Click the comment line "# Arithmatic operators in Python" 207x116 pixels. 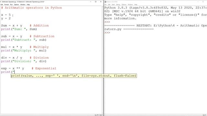point(32,8)
